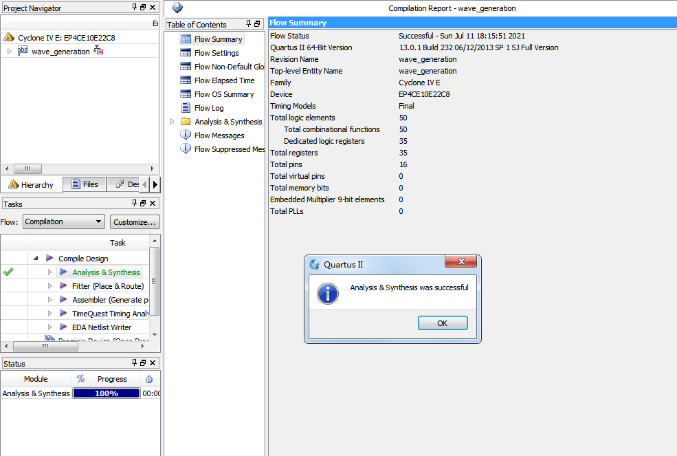Run TimeQuest Timing Analysis via play icon
The height and width of the screenshot is (456, 677).
point(63,314)
